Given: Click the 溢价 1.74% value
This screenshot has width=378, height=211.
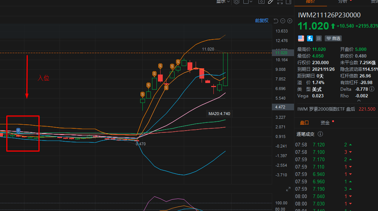Looking at the screenshot, I should (318, 82).
